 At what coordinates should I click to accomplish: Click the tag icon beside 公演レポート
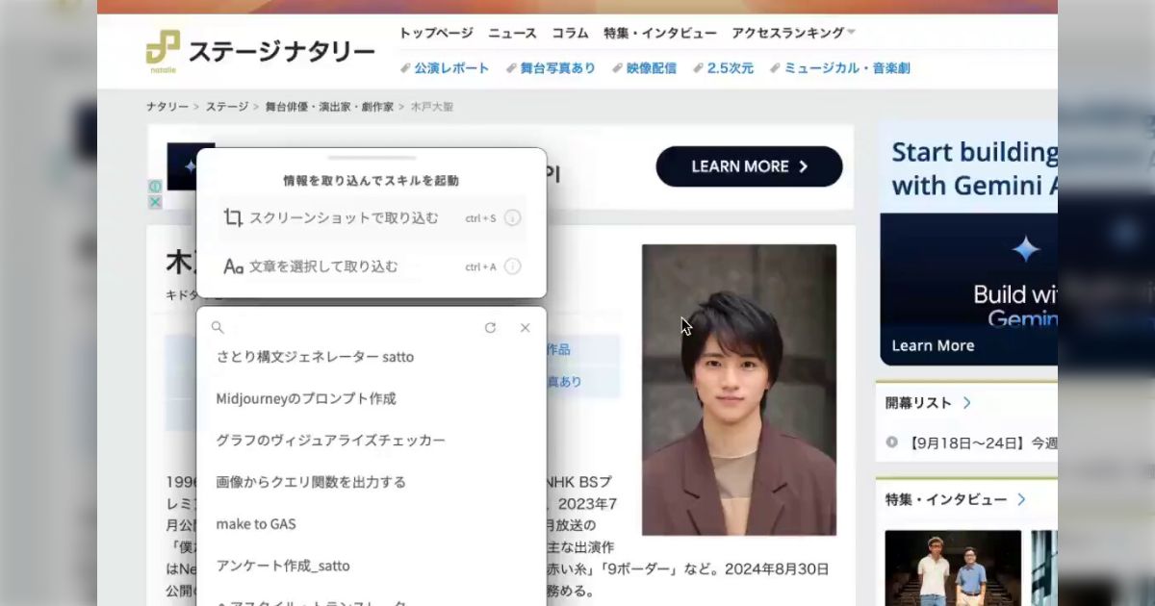pos(405,68)
